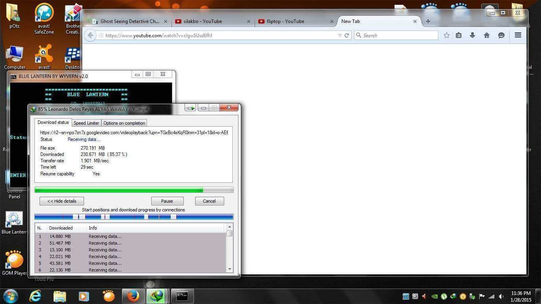
Task: Pause the current download
Action: 167,201
